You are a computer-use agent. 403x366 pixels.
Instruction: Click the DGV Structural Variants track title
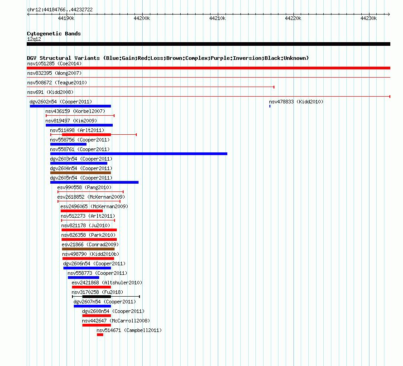(168, 58)
